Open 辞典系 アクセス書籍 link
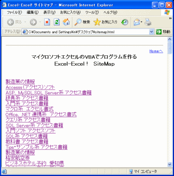Image resolution: width=174 pixels, height=176 pixels. tap(27, 98)
